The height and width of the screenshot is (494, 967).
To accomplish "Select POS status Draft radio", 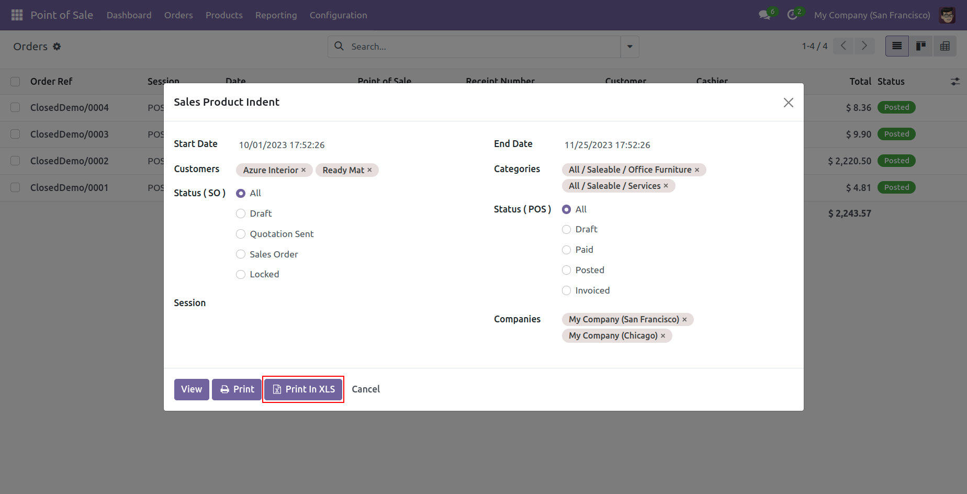I will click(566, 229).
